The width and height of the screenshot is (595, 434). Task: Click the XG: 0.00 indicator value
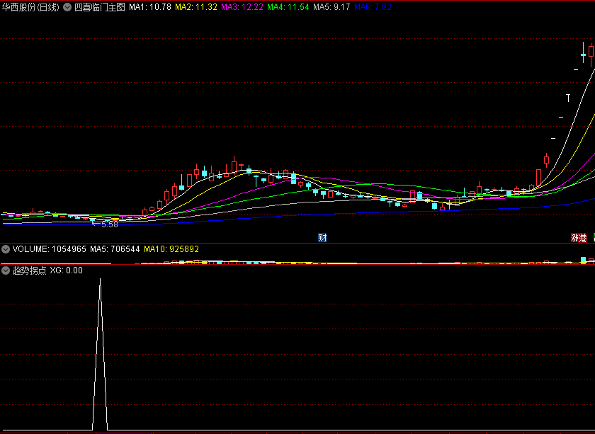tap(67, 270)
